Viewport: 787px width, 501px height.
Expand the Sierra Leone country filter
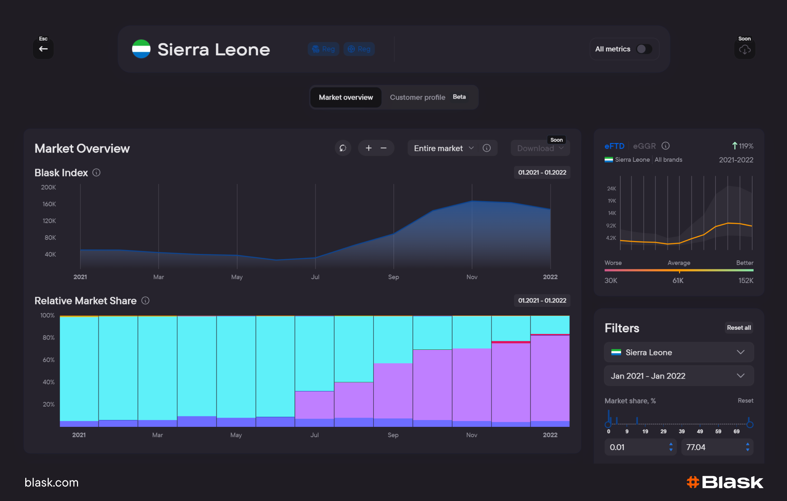(x=678, y=352)
